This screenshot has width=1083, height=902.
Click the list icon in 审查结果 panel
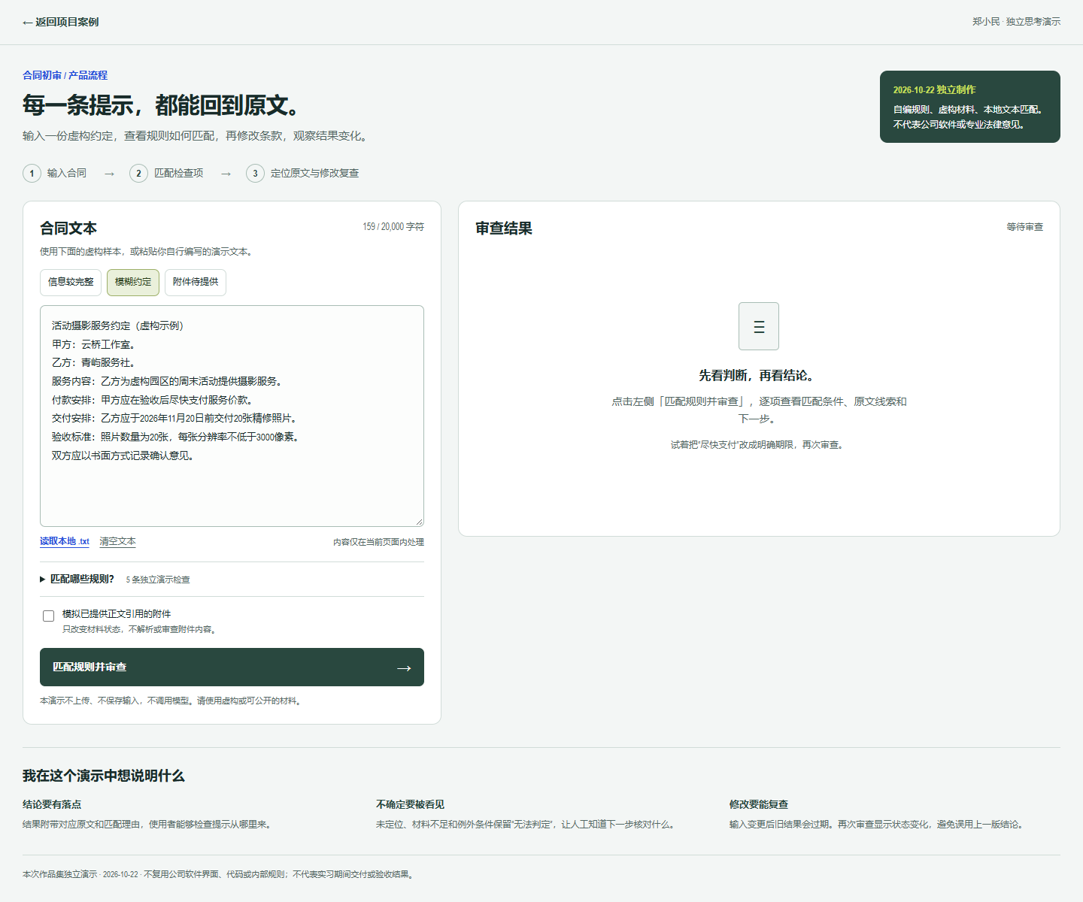coord(759,326)
